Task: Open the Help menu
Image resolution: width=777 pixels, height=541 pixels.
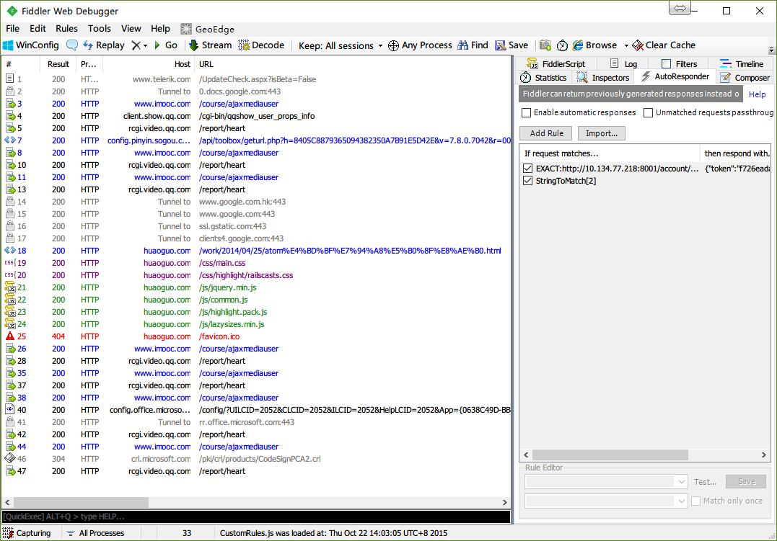Action: [160, 29]
